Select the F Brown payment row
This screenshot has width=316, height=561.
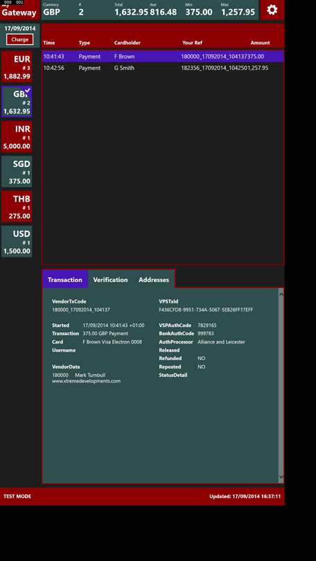tap(163, 57)
